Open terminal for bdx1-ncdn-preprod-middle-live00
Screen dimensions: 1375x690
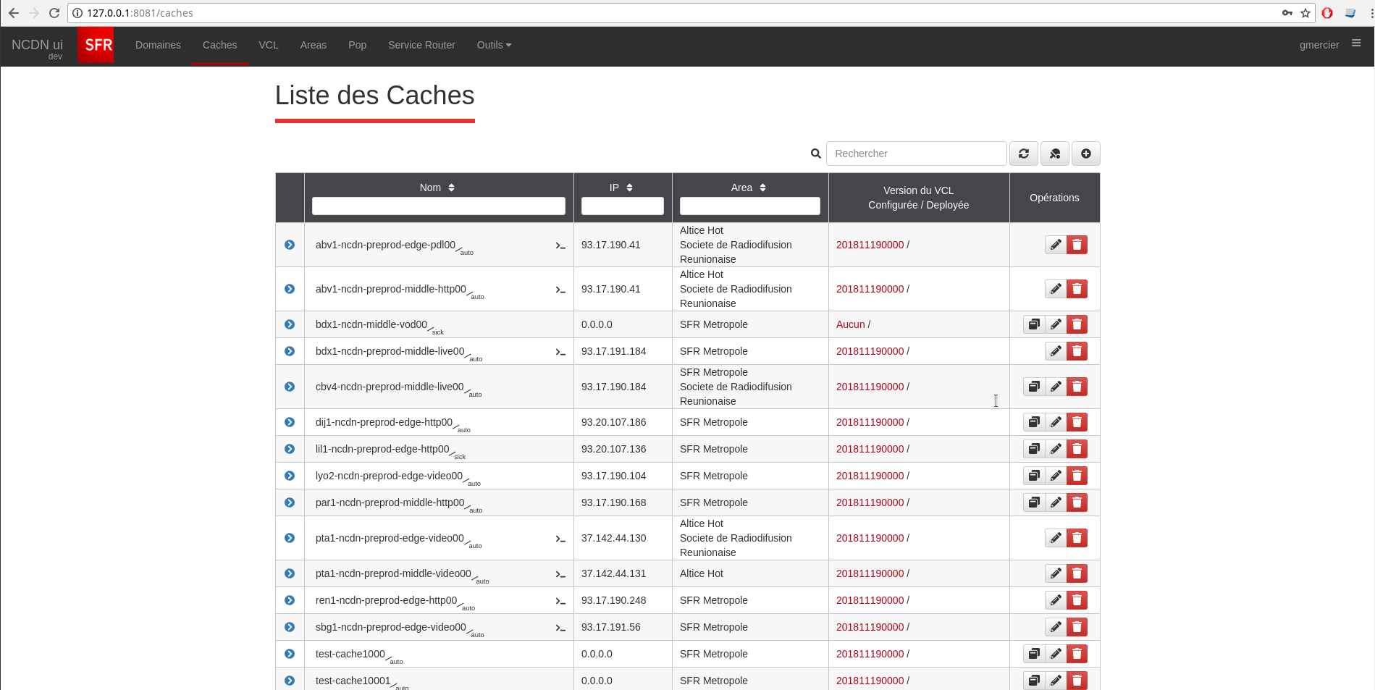(x=560, y=353)
